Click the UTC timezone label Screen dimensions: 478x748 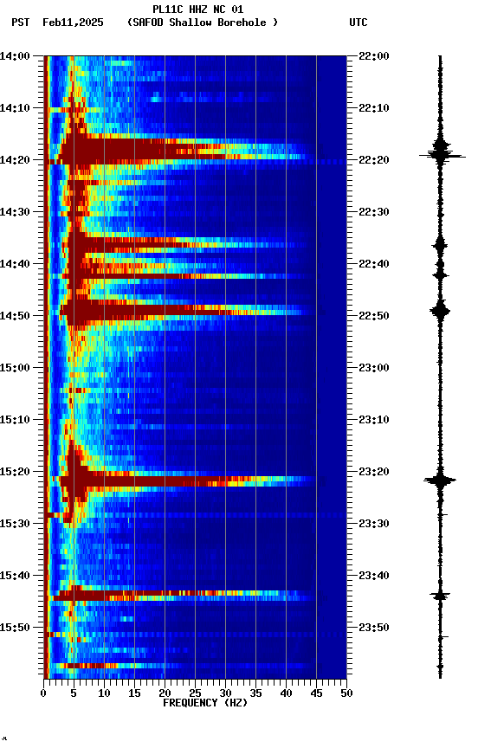tap(358, 23)
